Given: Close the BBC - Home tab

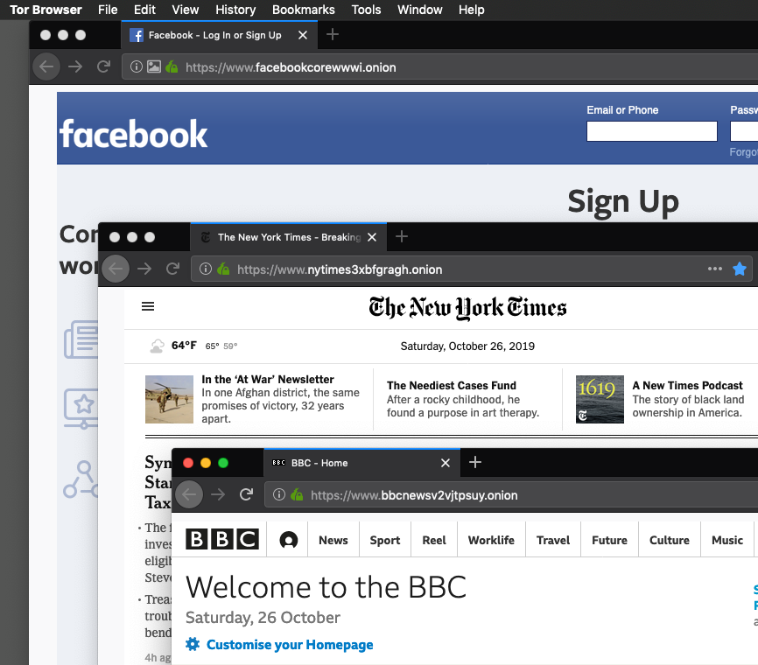Looking at the screenshot, I should point(446,463).
